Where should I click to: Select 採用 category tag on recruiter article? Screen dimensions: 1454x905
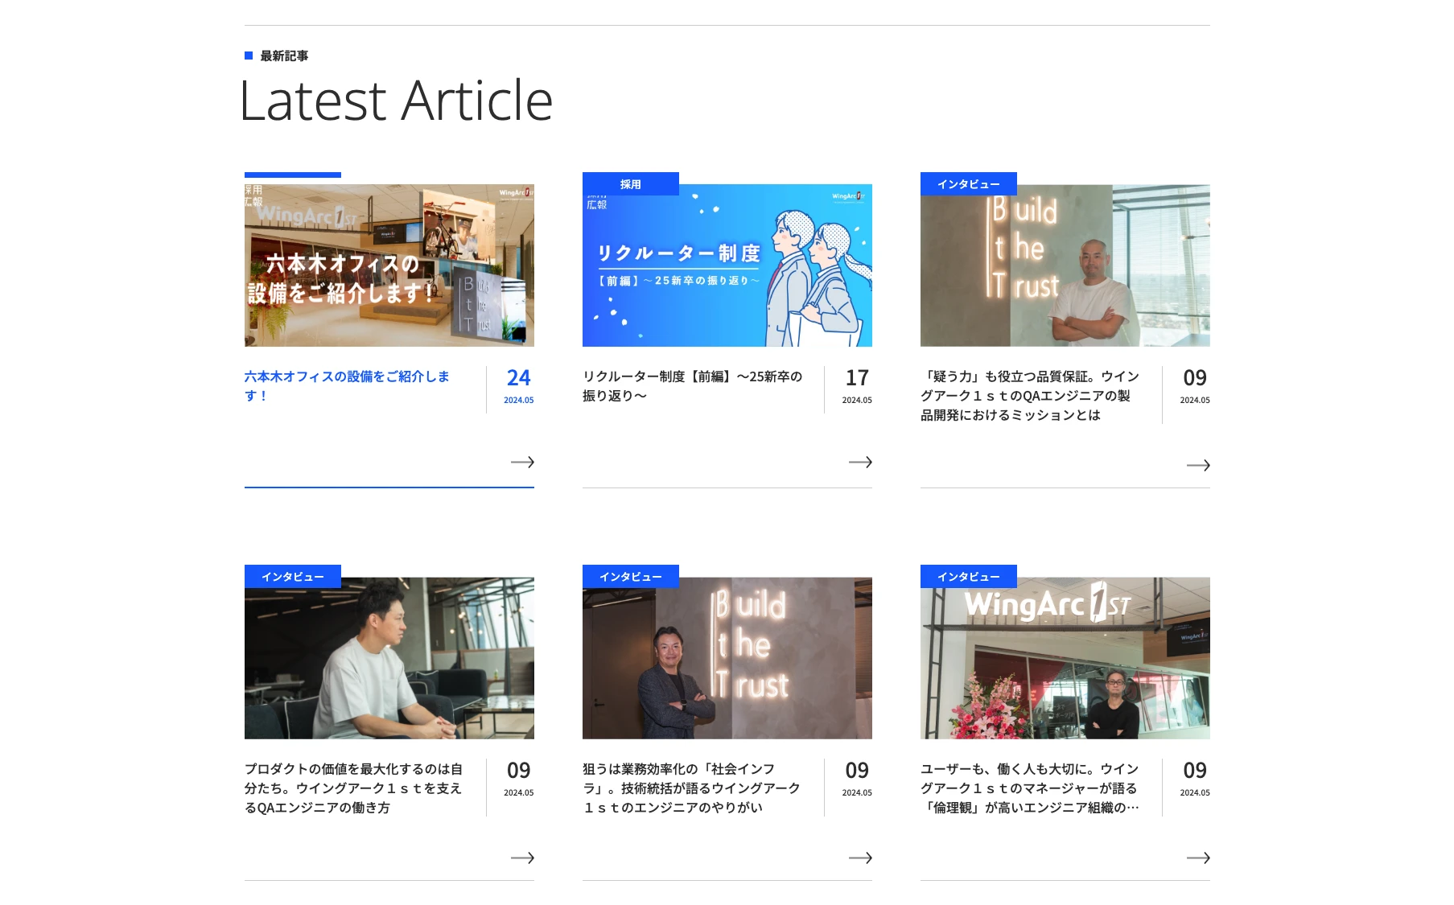[x=630, y=184]
